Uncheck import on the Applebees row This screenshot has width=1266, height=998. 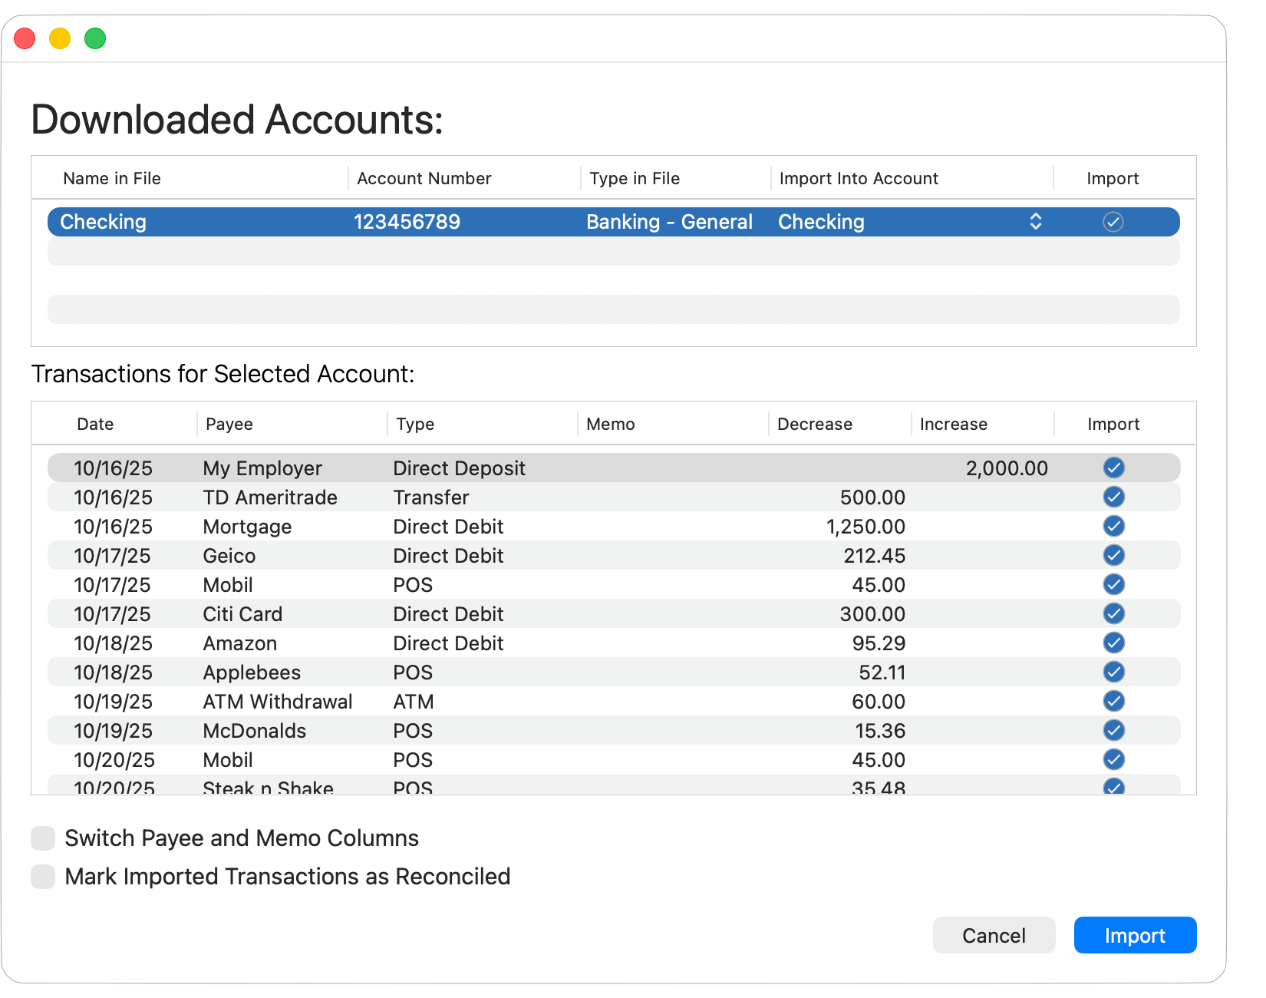click(x=1113, y=672)
